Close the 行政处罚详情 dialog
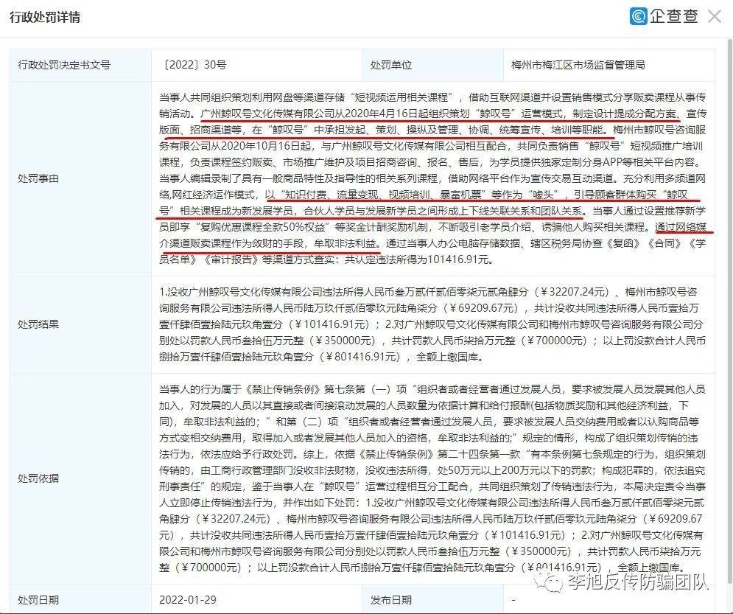The height and width of the screenshot is (614, 733). (x=715, y=17)
